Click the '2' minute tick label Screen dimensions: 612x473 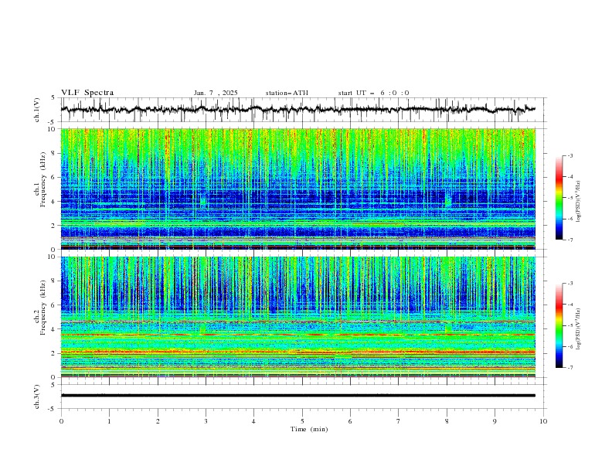click(x=158, y=421)
